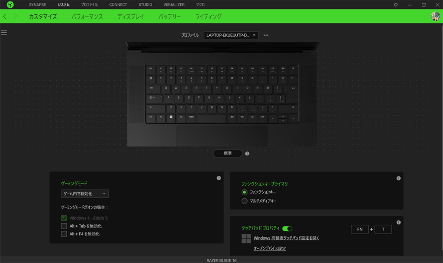Open ファンクションキープライマリ help icon
The height and width of the screenshot is (263, 443).
coord(398,178)
